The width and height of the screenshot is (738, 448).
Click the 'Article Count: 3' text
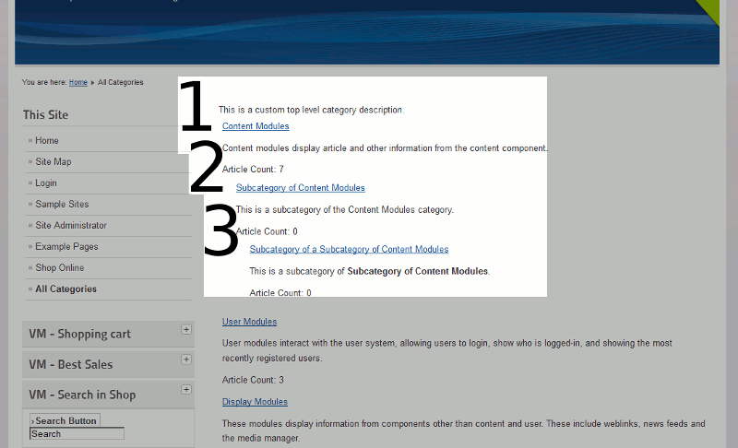point(253,380)
